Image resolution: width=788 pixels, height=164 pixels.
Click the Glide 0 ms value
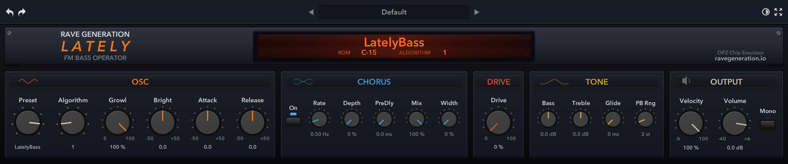pos(613,134)
